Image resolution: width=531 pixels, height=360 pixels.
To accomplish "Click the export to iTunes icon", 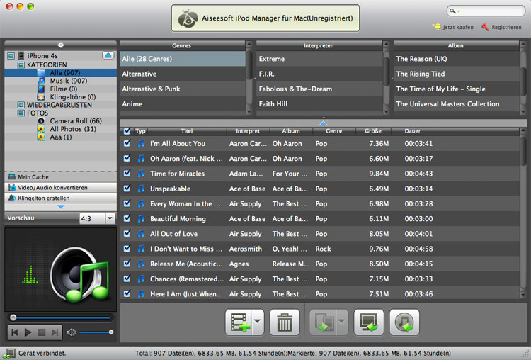I will click(x=404, y=322).
